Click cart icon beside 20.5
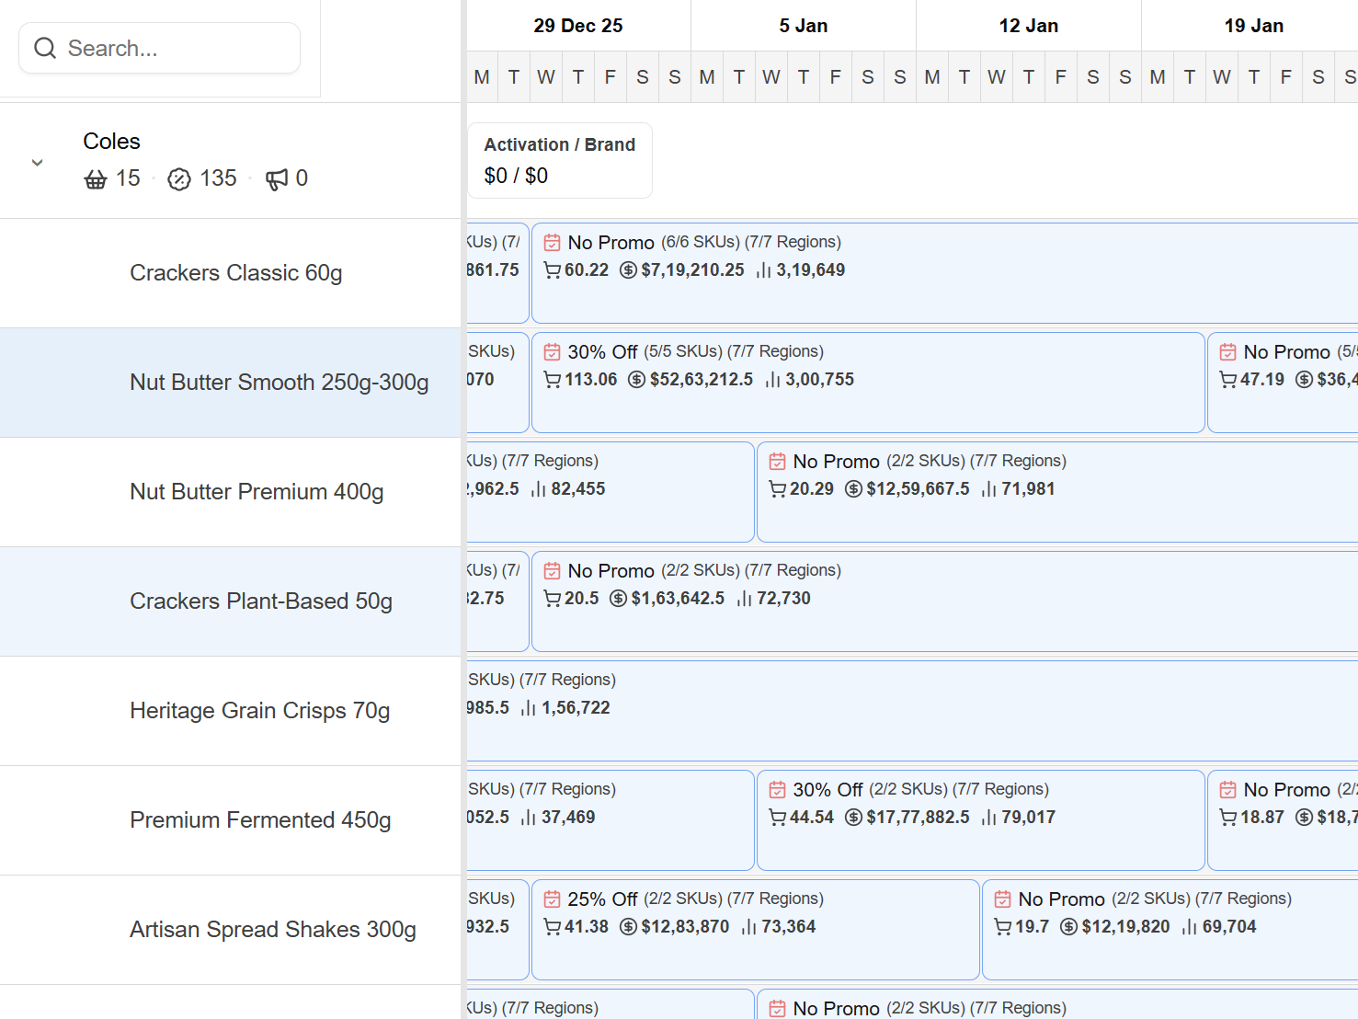This screenshot has width=1358, height=1019. pos(553,599)
